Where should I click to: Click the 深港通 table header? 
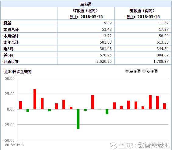(x=86, y=4)
